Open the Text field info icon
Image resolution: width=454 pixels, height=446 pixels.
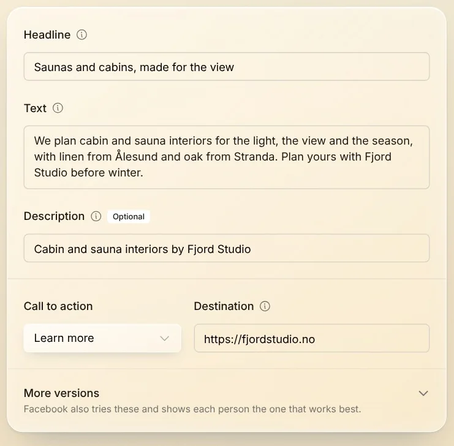[x=58, y=108]
